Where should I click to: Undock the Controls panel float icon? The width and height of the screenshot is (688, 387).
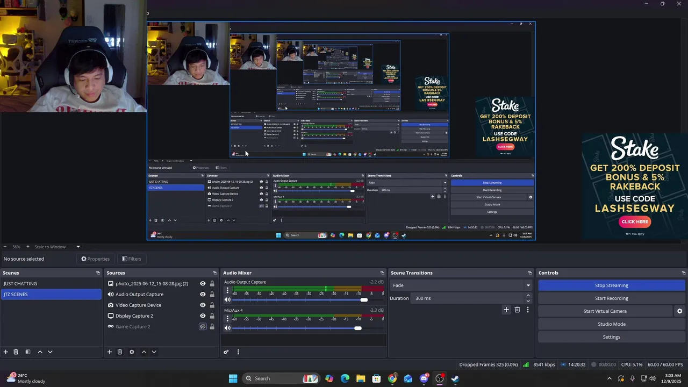coord(684,273)
